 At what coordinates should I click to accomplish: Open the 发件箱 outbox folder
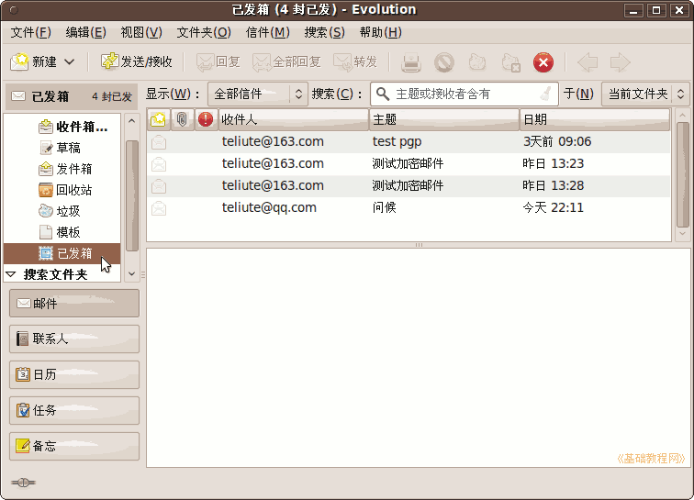[x=65, y=169]
